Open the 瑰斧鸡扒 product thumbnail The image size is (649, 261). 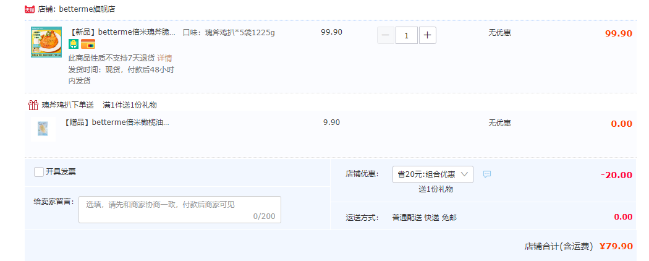point(46,42)
